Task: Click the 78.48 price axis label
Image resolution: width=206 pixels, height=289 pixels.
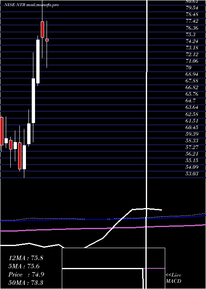Action: click(192, 14)
